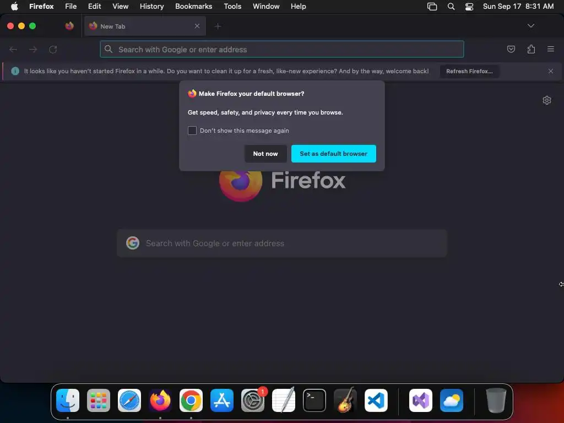The image size is (564, 423).
Task: Open the File menu
Action: (71, 6)
